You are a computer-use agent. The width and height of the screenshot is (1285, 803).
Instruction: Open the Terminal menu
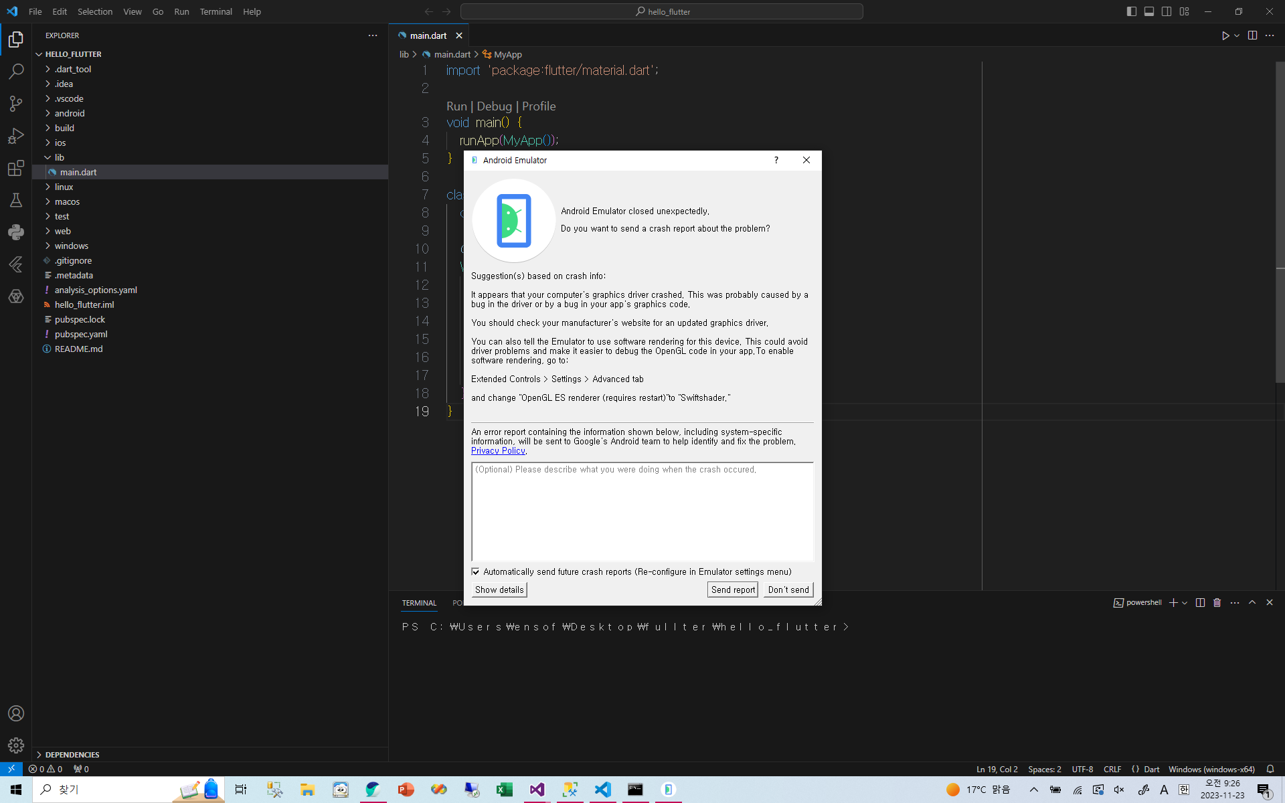coord(216,11)
